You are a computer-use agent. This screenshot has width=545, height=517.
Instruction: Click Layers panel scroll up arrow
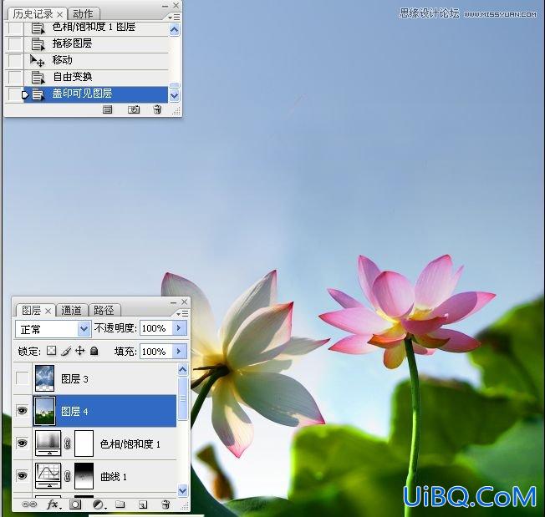(183, 370)
